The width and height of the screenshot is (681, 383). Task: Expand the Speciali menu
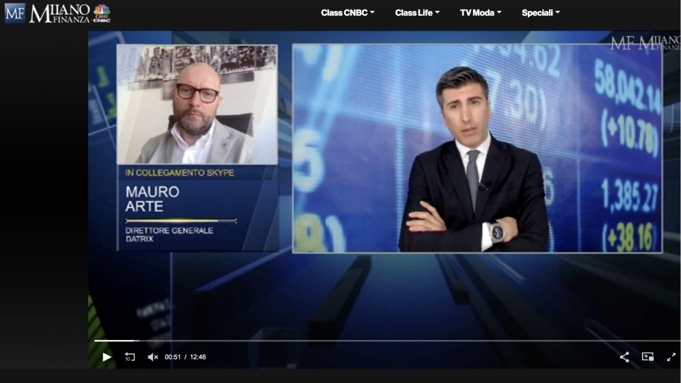[540, 13]
